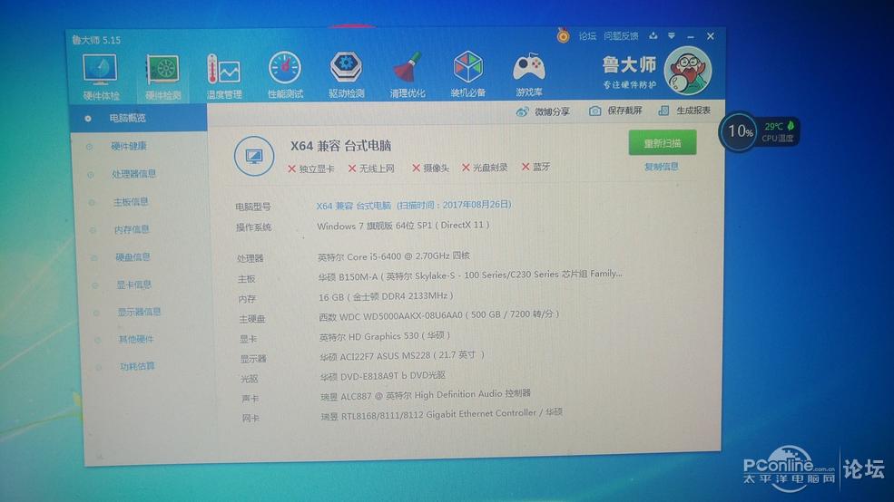Click the skin/thumbs icon beside 问题反馈
894x502 pixels.
point(653,36)
